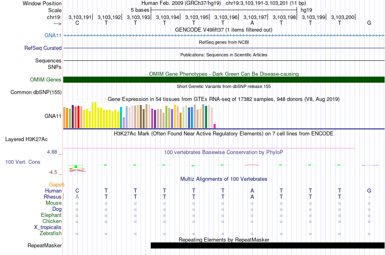385x255 pixels.
Task: Select the 100 Vert. Cons track label
Action: (23, 162)
